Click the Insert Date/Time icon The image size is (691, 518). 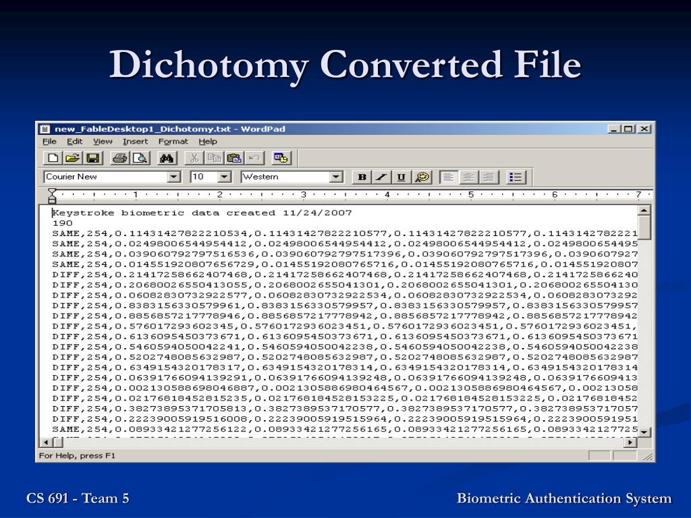[281, 158]
